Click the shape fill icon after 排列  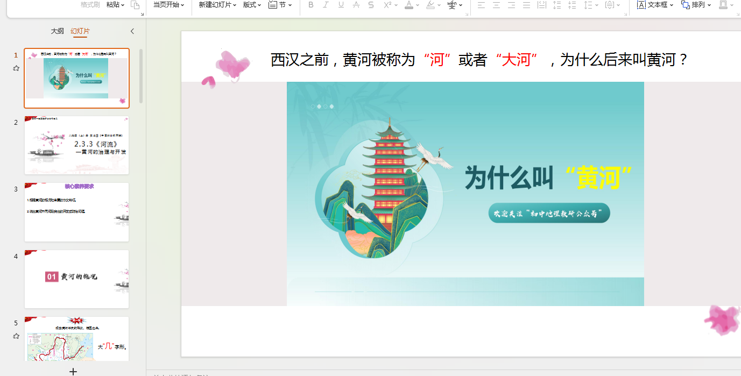pos(723,5)
